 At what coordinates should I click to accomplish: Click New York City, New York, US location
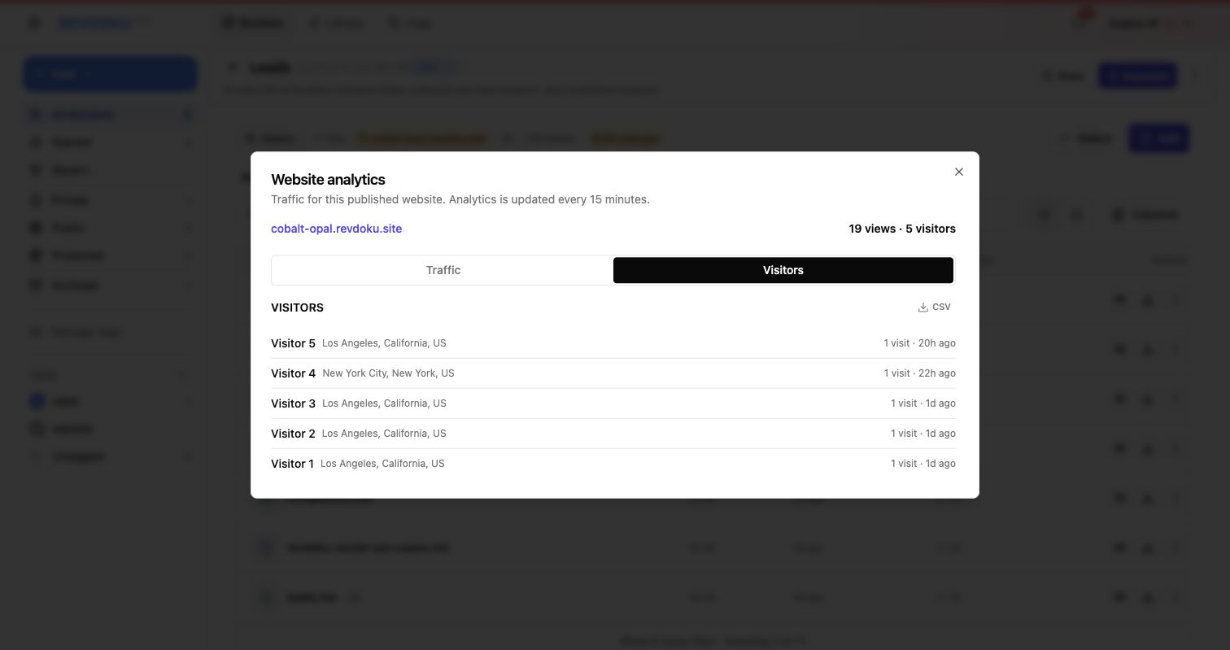click(x=388, y=373)
